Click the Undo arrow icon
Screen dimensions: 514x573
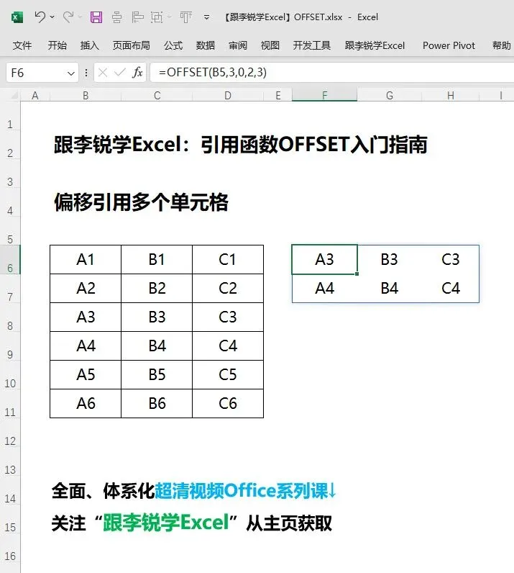pyautogui.click(x=40, y=17)
